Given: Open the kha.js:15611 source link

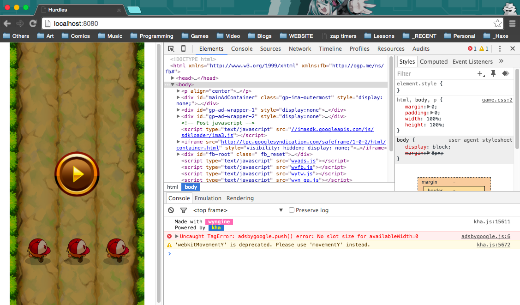Looking at the screenshot, I should point(492,221).
